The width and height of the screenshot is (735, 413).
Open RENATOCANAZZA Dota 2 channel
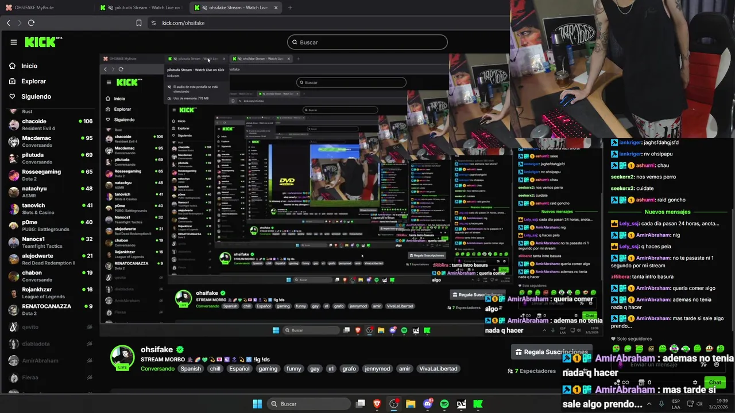click(49, 310)
